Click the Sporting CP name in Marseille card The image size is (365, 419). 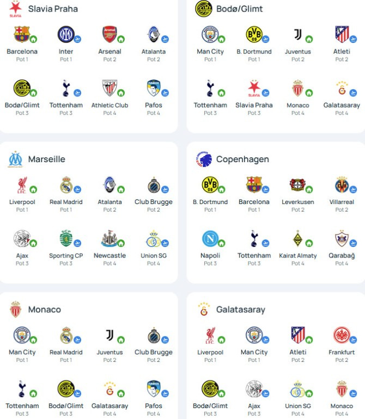coord(66,256)
